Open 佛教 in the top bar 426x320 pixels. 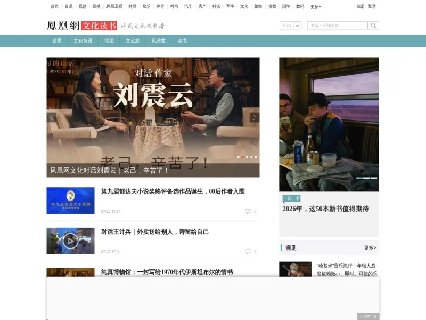pyautogui.click(x=272, y=6)
